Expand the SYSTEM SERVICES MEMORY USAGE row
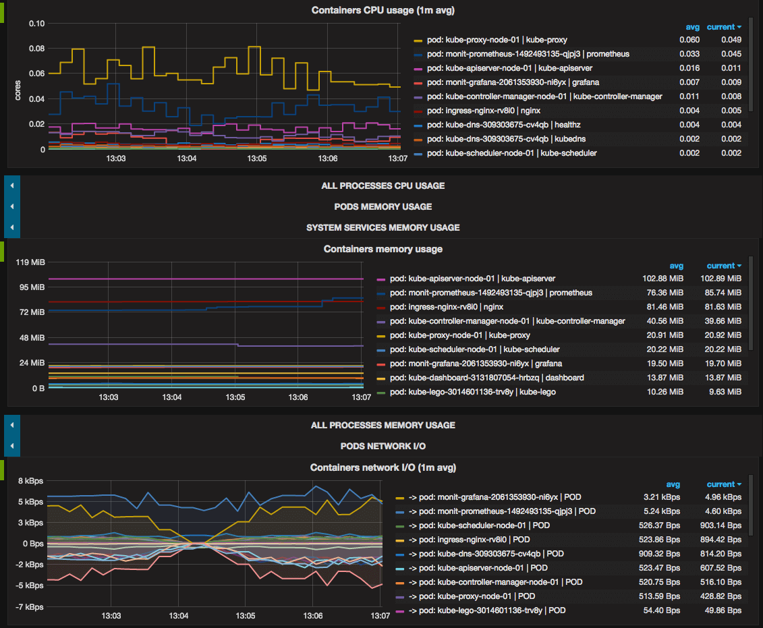Viewport: 763px width, 628px height. [383, 227]
